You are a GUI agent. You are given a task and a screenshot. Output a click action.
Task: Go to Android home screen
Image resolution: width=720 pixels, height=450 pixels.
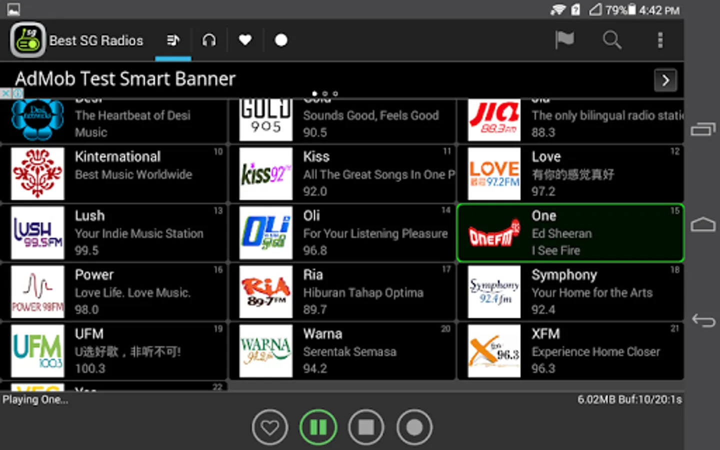pos(703,225)
